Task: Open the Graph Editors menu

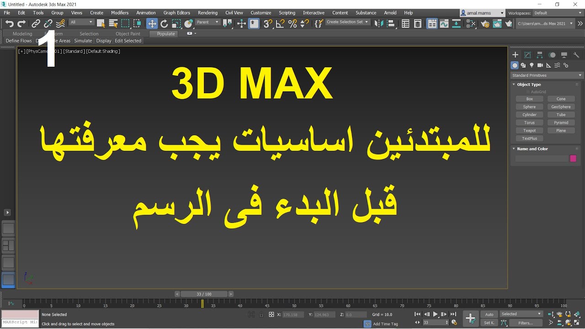Action: tap(176, 13)
